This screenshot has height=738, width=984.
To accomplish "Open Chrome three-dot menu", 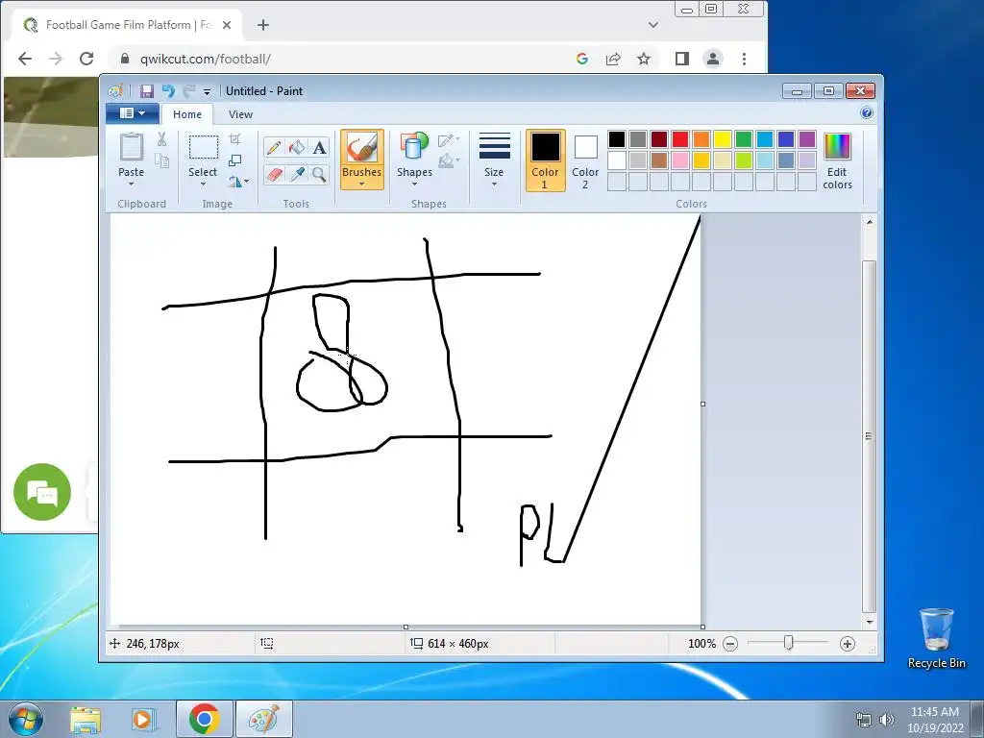I will point(744,59).
